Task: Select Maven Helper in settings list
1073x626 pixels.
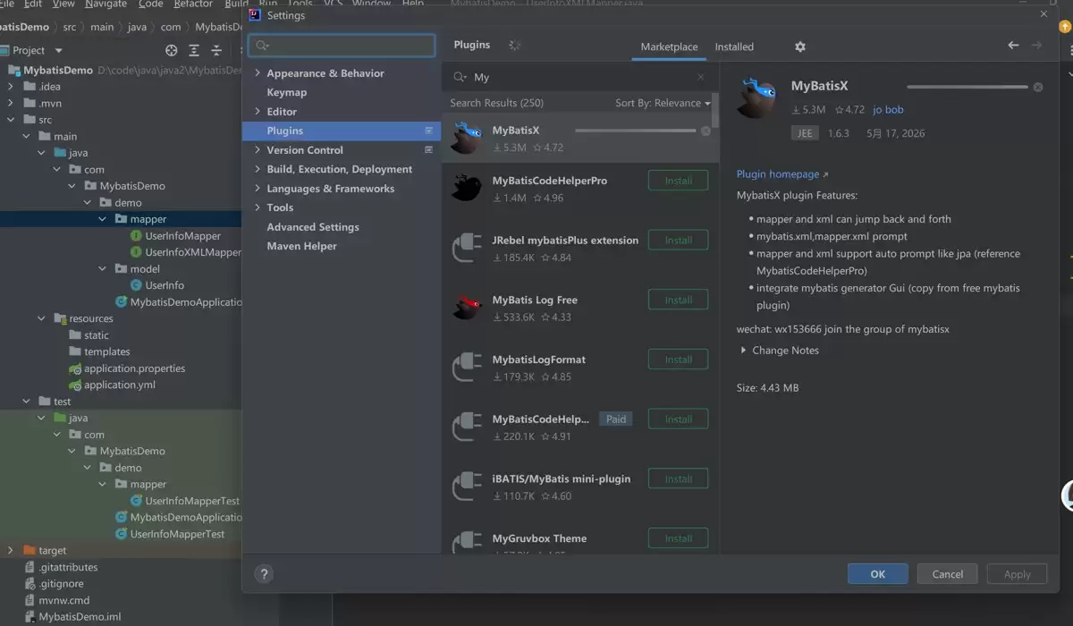Action: tap(301, 246)
